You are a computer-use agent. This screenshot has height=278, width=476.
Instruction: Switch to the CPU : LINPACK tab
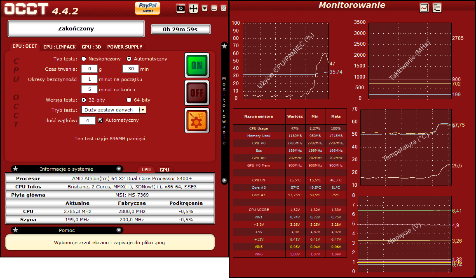[59, 47]
